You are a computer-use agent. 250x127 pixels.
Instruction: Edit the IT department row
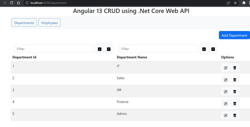pos(226,68)
